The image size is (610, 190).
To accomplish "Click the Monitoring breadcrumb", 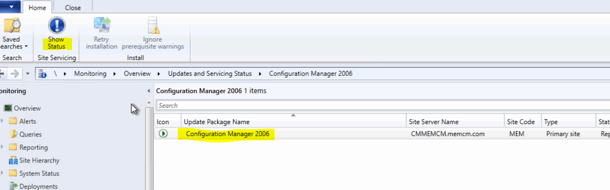I will 90,74.
